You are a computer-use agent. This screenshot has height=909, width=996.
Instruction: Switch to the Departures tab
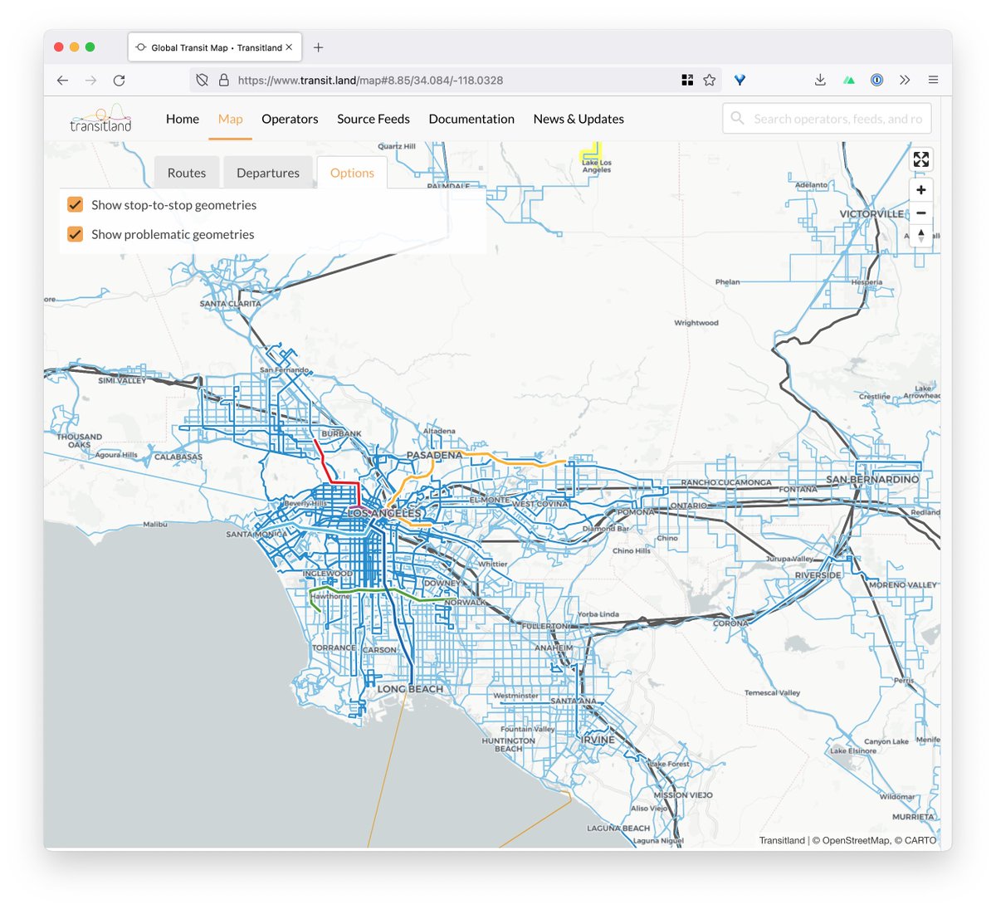[x=268, y=173]
